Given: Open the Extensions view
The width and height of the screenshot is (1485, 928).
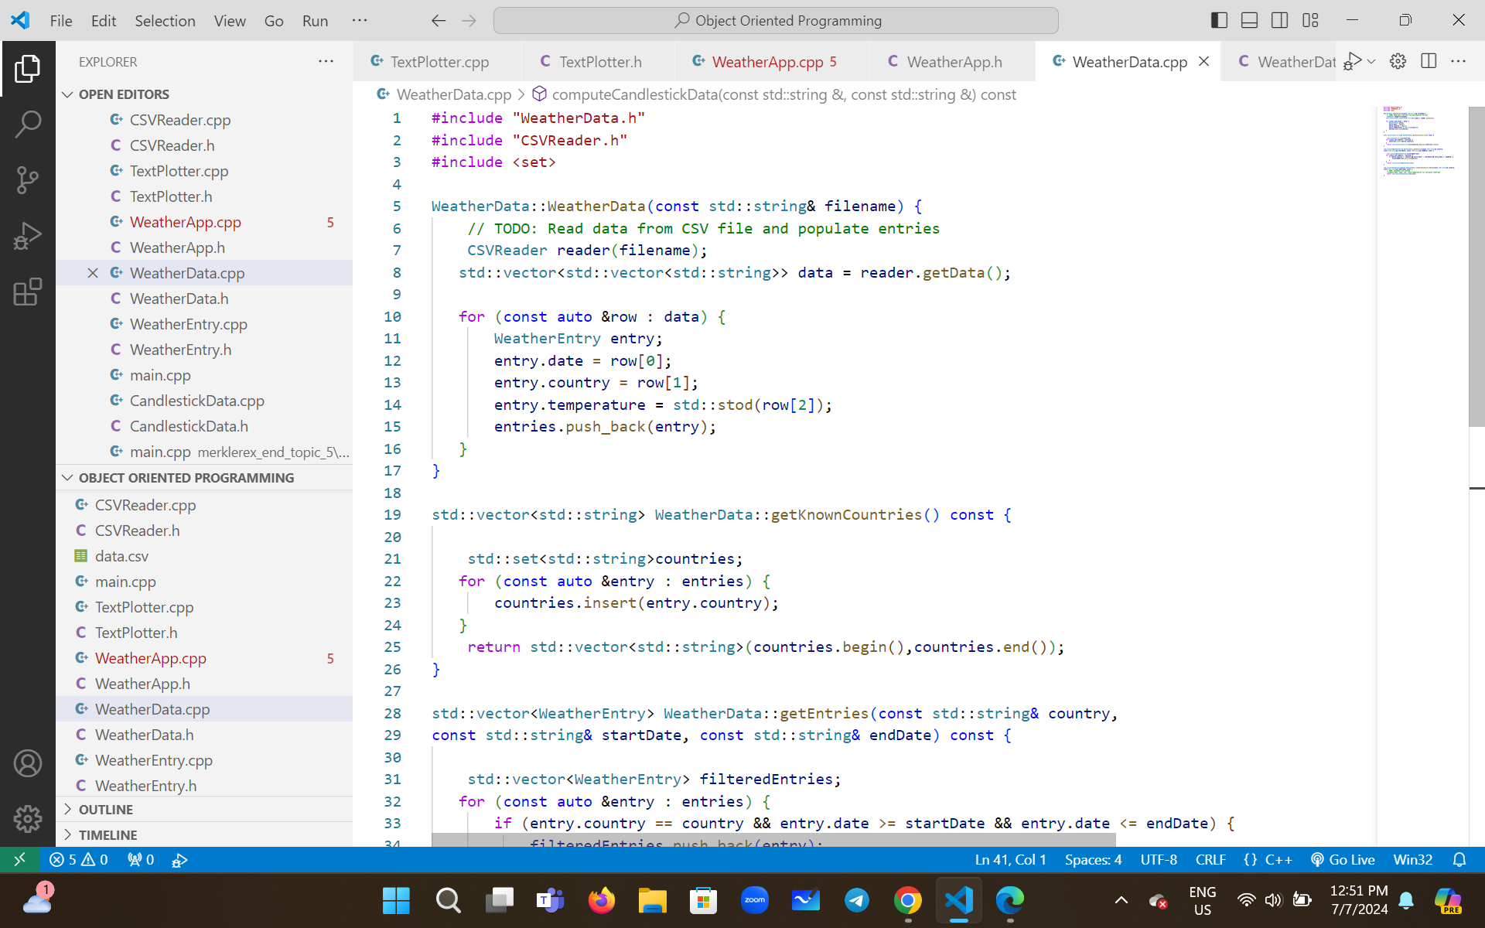Looking at the screenshot, I should pyautogui.click(x=28, y=292).
